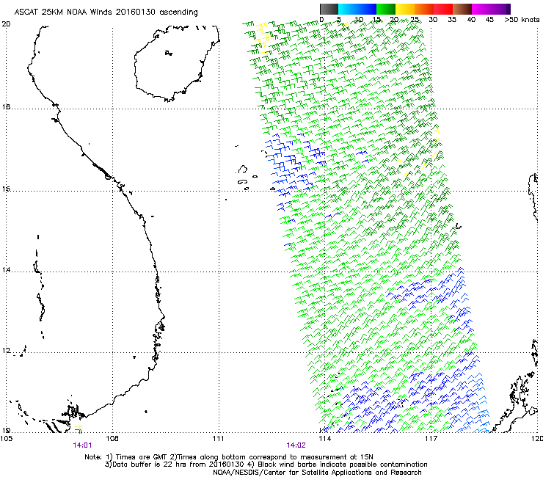Click the latitude label '18'
This screenshot has height=477, width=543.
click(x=7, y=107)
